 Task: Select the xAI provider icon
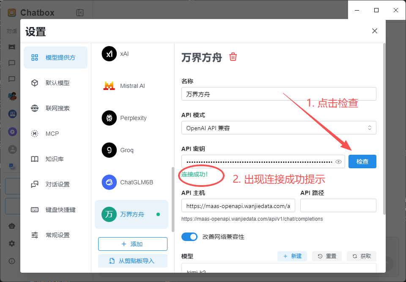click(x=109, y=54)
